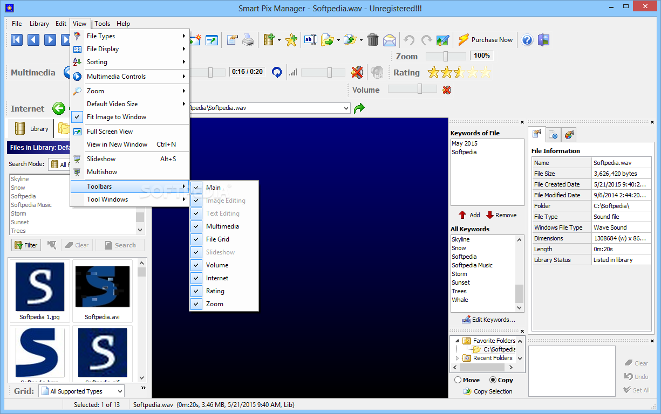This screenshot has height=414, width=661.
Task: Select the Softpedia 1.jpg thumbnail
Action: [x=40, y=291]
